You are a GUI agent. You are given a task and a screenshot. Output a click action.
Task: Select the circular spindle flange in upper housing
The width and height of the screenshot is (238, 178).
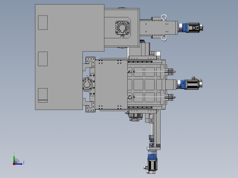[x=122, y=28]
